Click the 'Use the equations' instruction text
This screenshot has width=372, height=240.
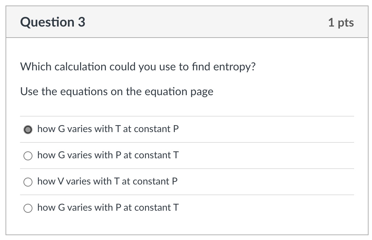(117, 91)
